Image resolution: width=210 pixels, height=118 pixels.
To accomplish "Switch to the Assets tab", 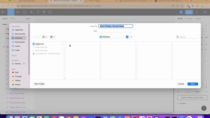I will pyautogui.click(x=12, y=19).
